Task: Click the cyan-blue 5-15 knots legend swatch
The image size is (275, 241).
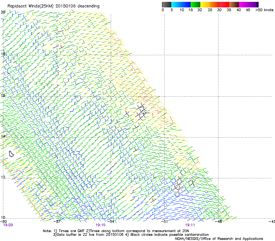Action: point(181,4)
